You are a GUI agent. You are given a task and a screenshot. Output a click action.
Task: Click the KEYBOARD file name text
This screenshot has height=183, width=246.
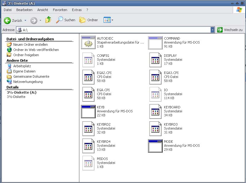coord(172,107)
